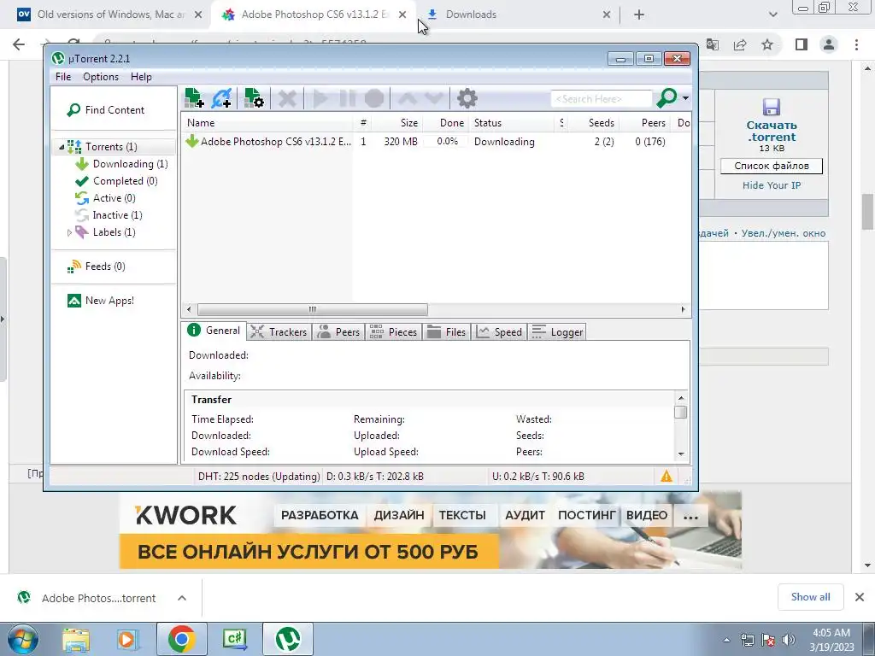The image size is (875, 656).
Task: Click Show all in the downloads bar
Action: pyautogui.click(x=811, y=597)
